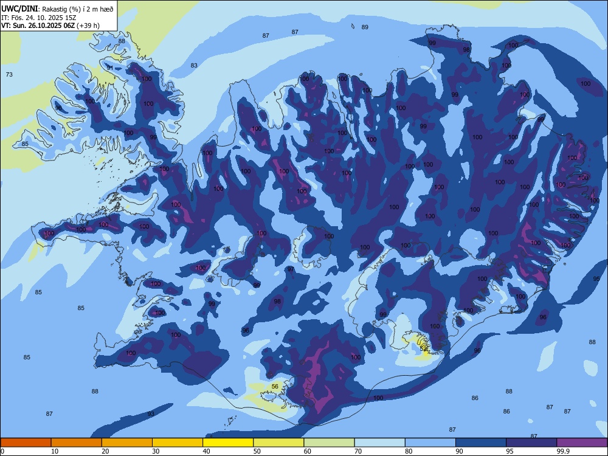
Task: Choose the light blue 70–80 legend swatch
Action: (379, 443)
